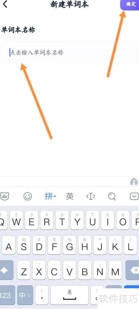
Task: Toggle the Shift key
Action: (6, 270)
